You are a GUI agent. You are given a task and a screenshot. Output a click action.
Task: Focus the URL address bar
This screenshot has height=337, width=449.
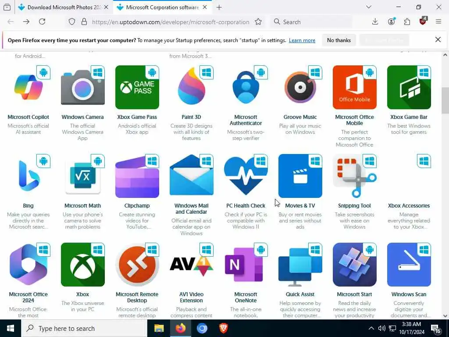point(171,22)
